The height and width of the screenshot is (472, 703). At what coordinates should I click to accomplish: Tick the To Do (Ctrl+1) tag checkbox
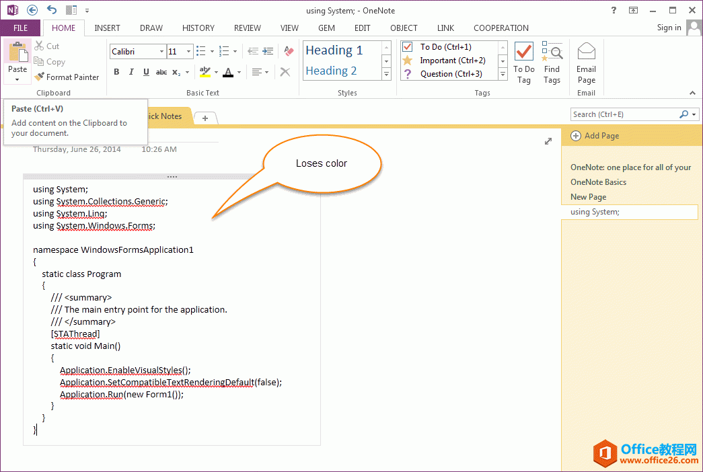tap(407, 47)
